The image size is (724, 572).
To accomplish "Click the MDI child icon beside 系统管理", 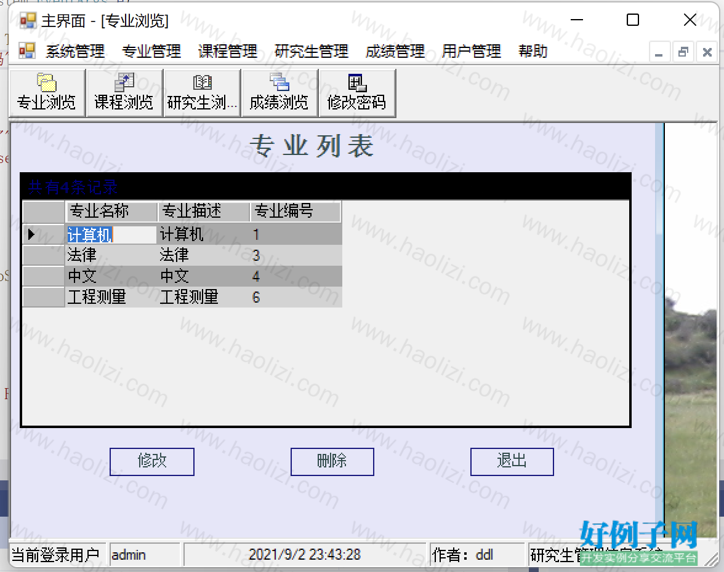I will (x=27, y=50).
